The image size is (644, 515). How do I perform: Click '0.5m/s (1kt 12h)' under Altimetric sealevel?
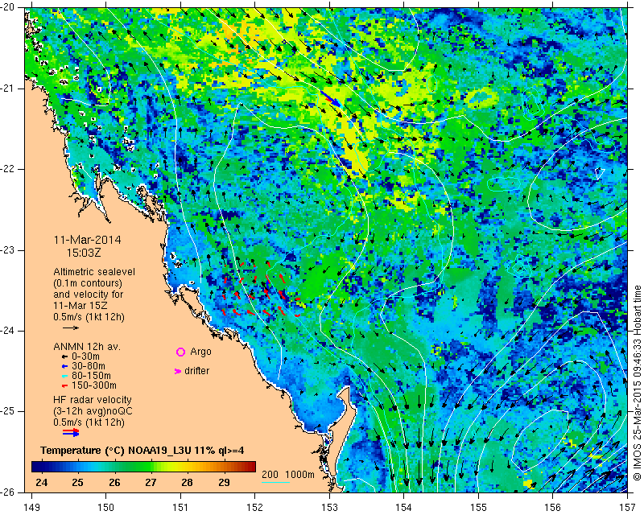[x=89, y=317]
